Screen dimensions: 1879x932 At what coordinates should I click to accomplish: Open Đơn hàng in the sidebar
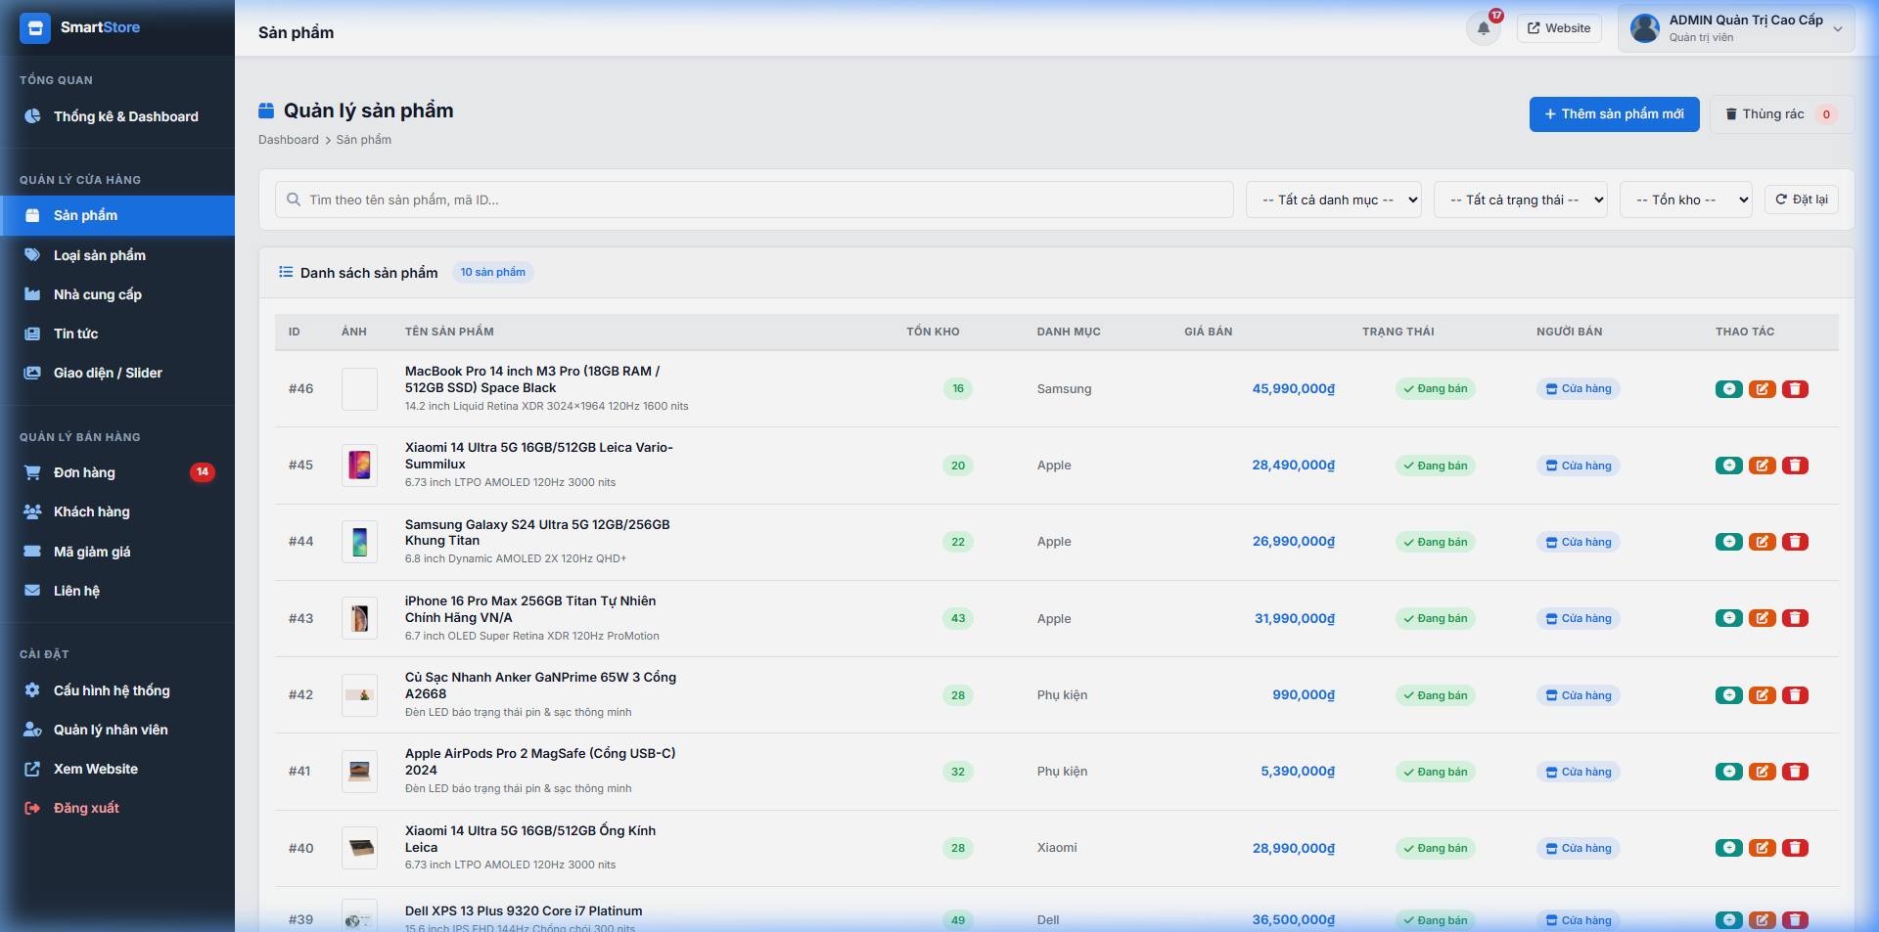[x=117, y=472]
